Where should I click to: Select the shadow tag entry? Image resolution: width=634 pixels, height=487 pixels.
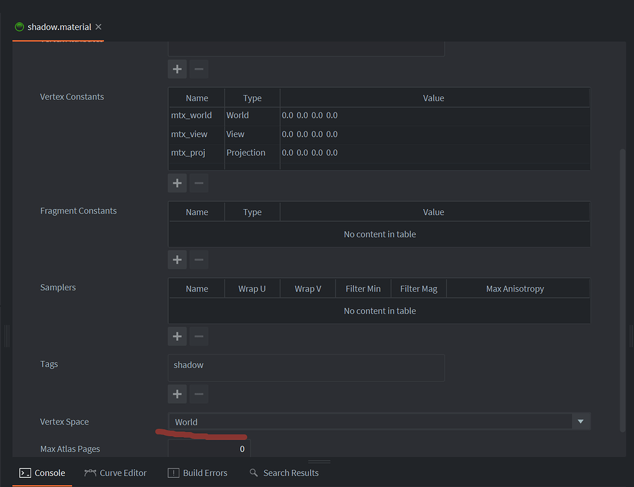[x=189, y=365]
